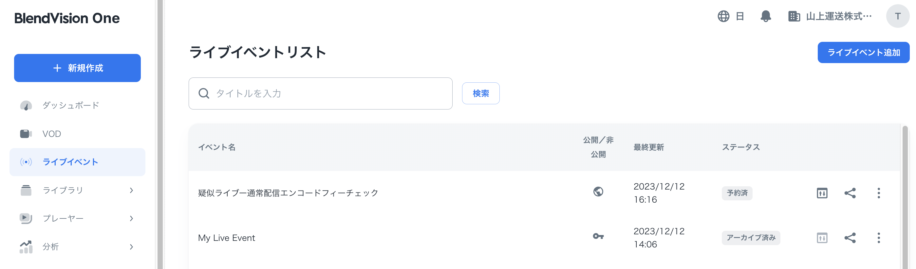Select VOD in the sidebar
916x269 pixels.
tap(52, 133)
